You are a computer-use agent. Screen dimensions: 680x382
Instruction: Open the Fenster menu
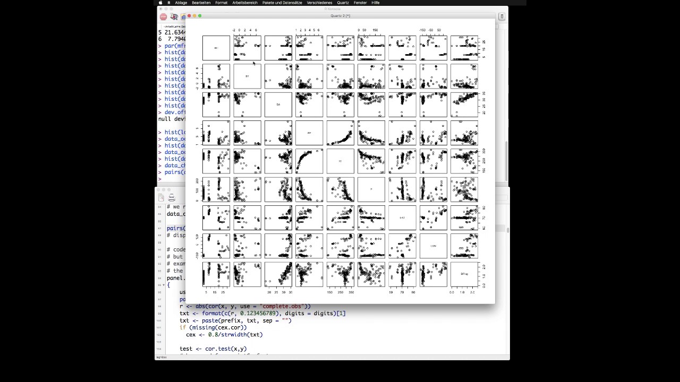click(360, 3)
